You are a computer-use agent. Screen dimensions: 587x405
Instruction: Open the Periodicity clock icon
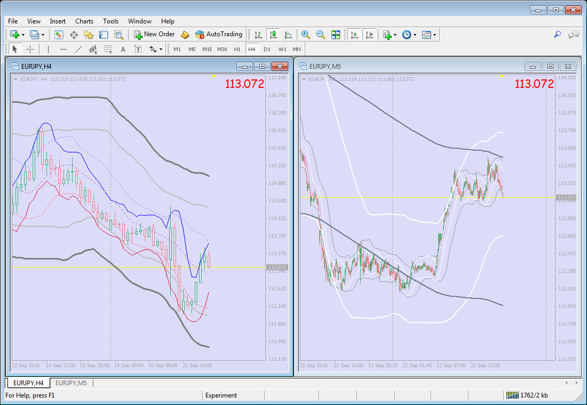tap(407, 35)
